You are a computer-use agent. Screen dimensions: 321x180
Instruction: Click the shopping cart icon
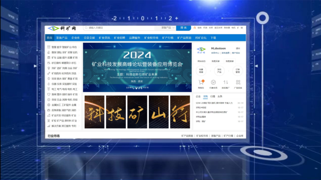pos(201,82)
